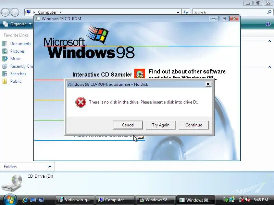
Task: Close the Windows 98 CD-ROM window
Action: coord(234,19)
